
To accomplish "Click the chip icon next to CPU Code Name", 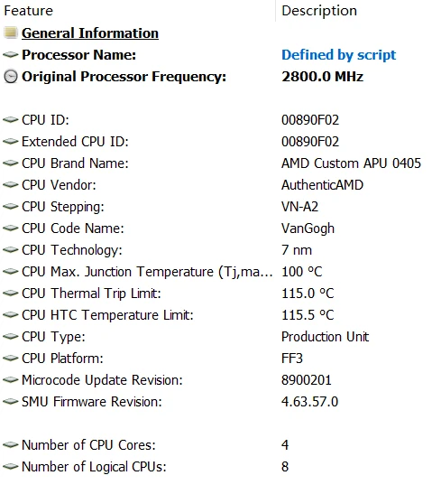I will click(11, 228).
